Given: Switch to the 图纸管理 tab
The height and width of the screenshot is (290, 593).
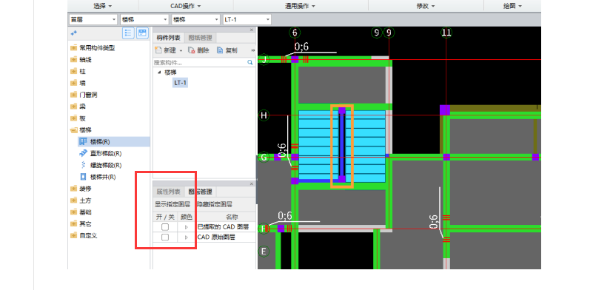Looking at the screenshot, I should pos(200,38).
